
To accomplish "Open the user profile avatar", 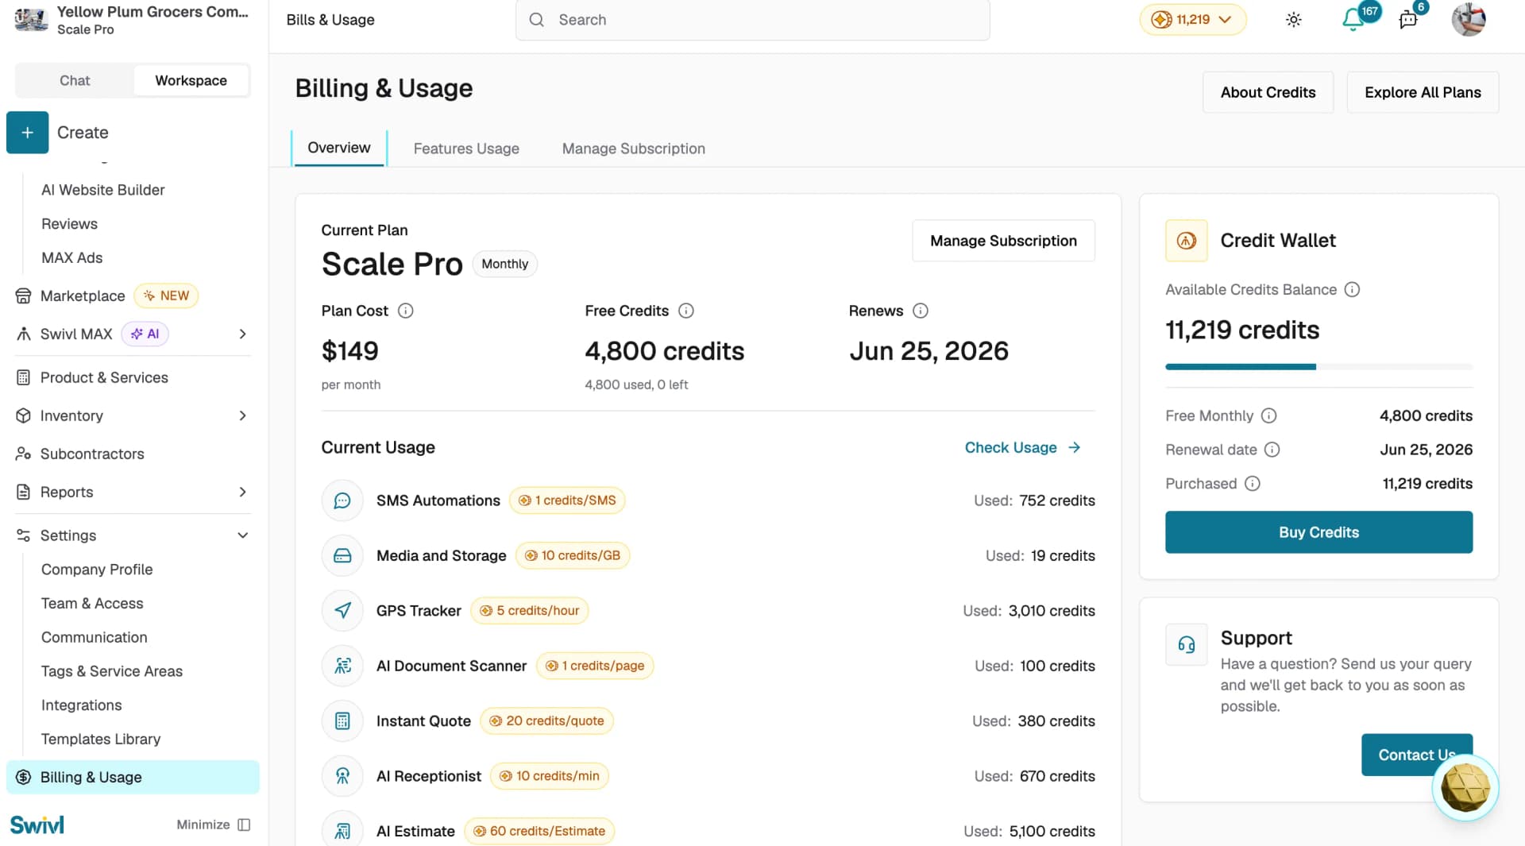I will click(1468, 20).
